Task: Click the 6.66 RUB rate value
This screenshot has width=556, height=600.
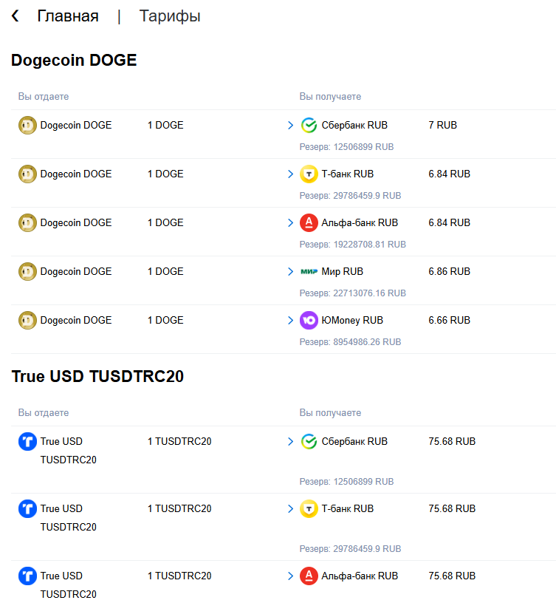Action: 450,320
